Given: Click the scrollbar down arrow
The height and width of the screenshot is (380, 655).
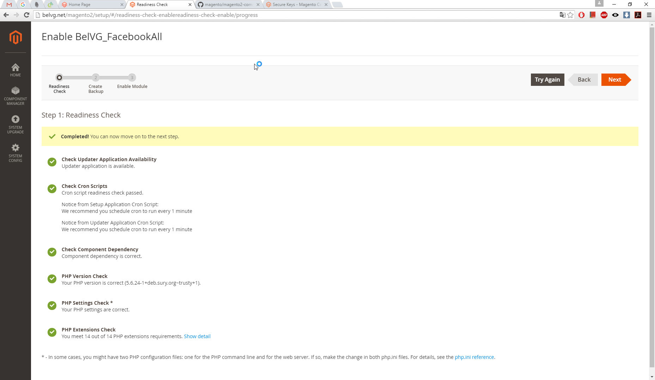Looking at the screenshot, I should point(652,377).
